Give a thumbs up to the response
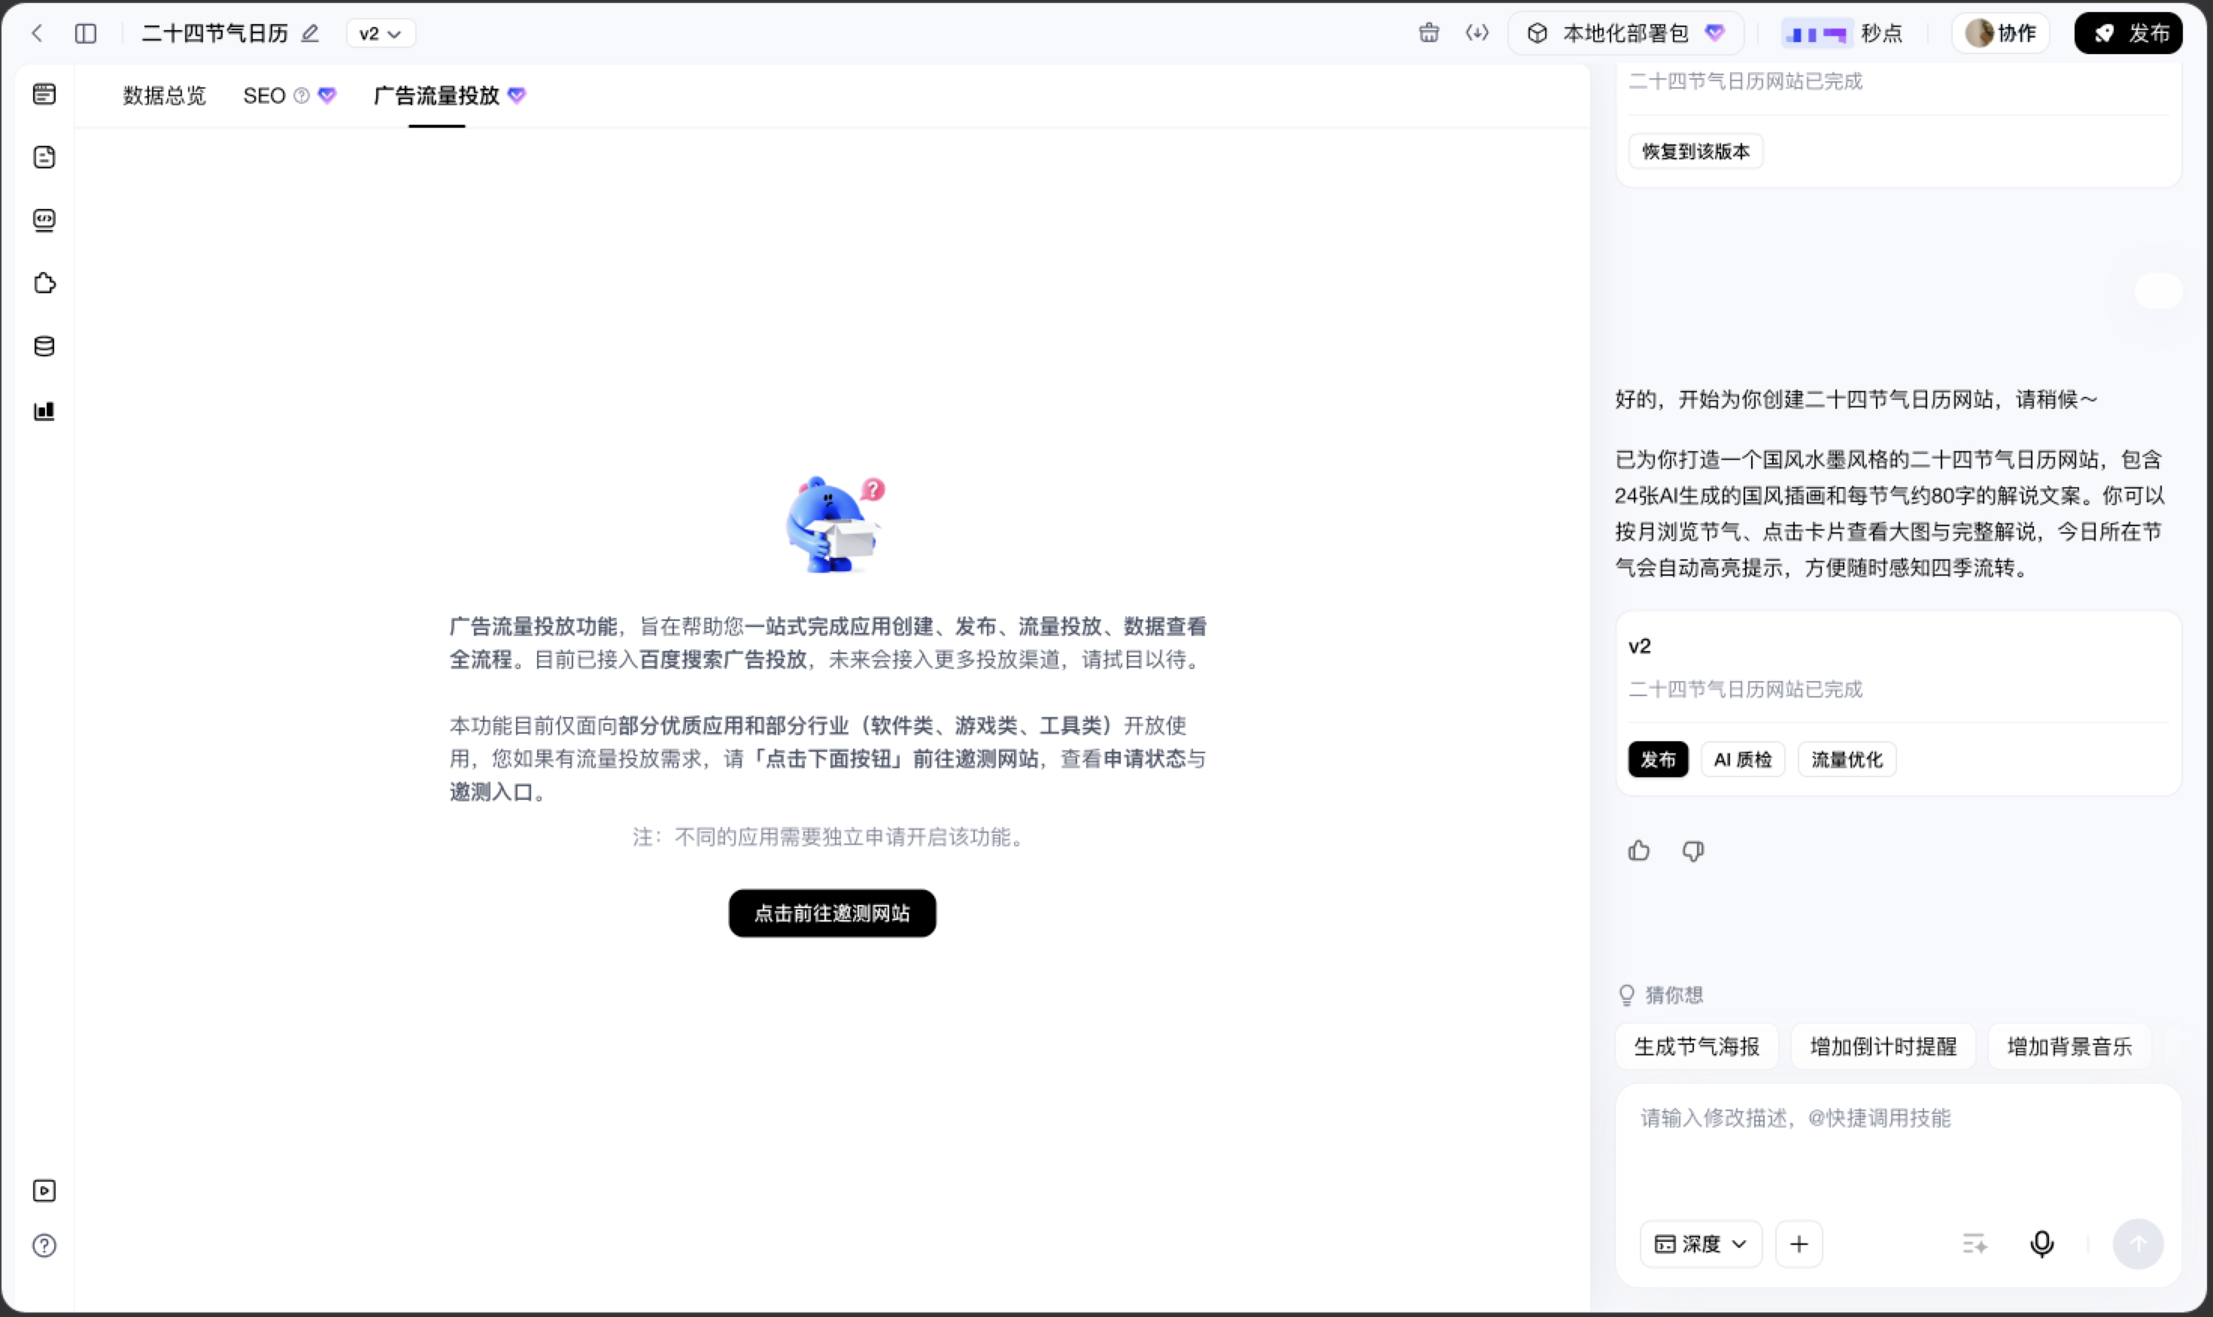Viewport: 2213px width, 1317px height. [x=1638, y=850]
